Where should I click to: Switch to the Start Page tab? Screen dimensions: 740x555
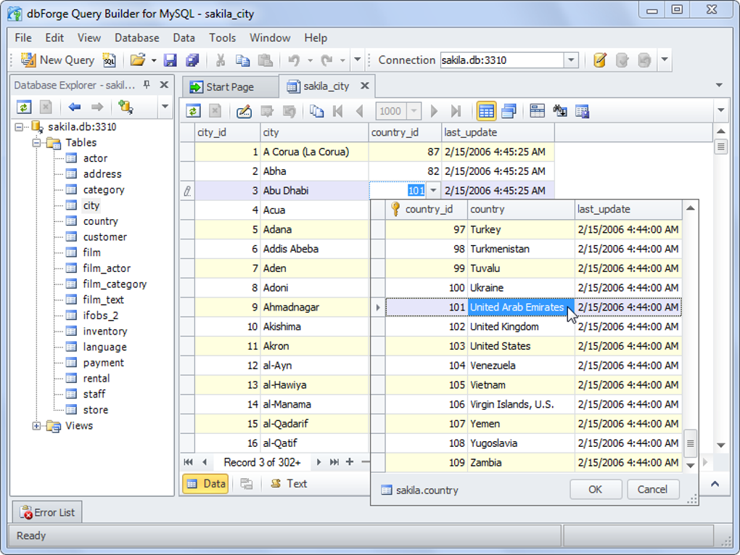[229, 87]
